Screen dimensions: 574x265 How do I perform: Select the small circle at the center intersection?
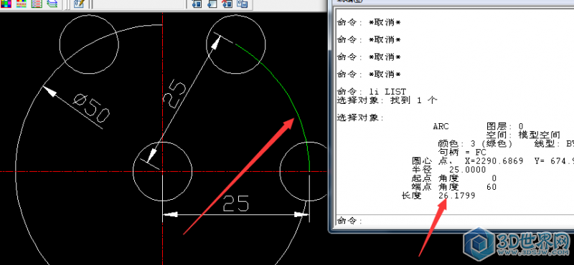pos(162,171)
